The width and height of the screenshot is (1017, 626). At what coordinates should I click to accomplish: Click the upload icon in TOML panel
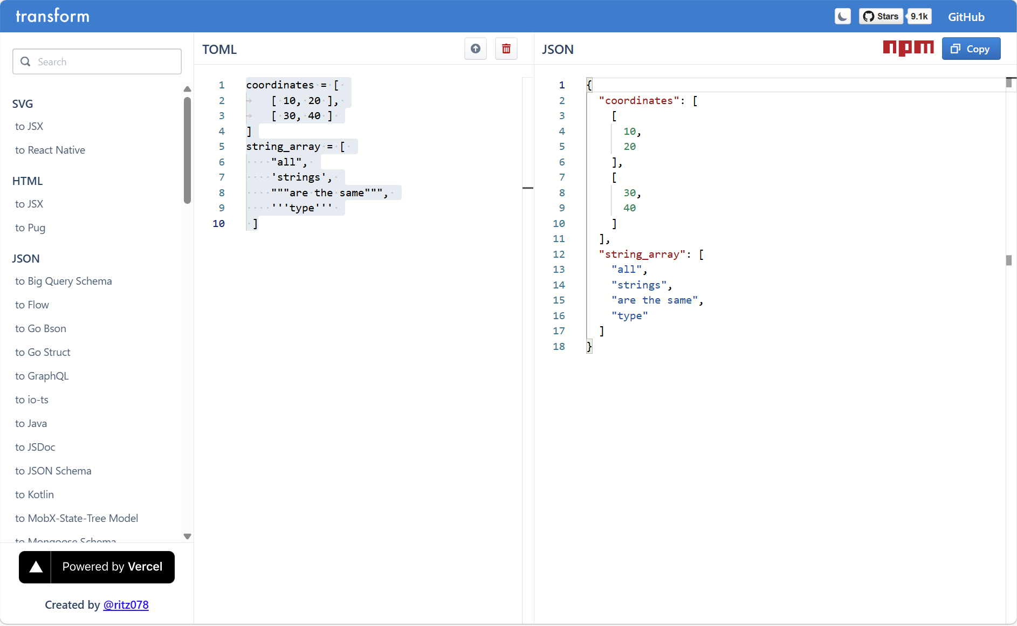click(x=475, y=49)
